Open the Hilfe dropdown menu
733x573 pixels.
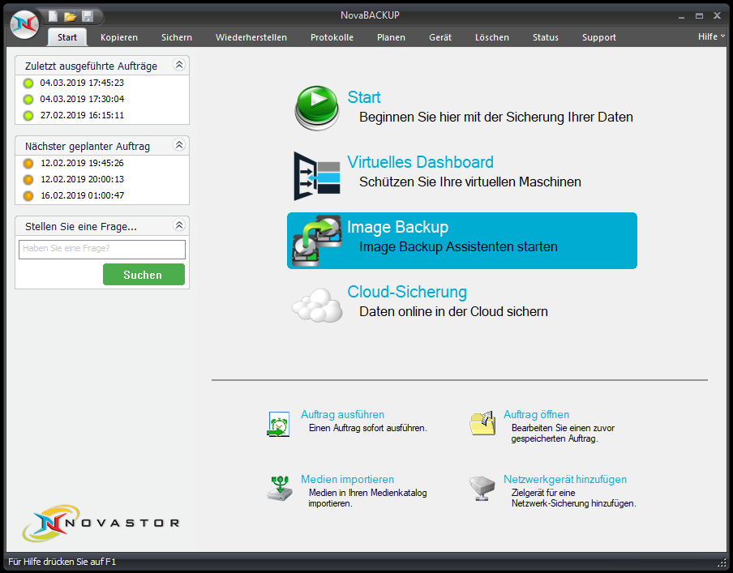pos(711,36)
